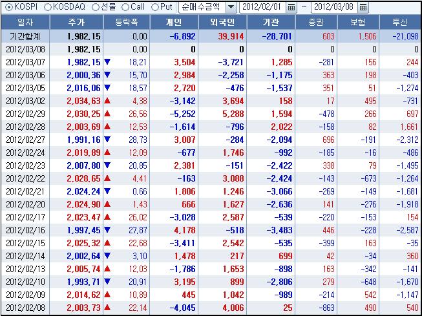Click the up arrow on 2012/02/28 row

pyautogui.click(x=107, y=127)
